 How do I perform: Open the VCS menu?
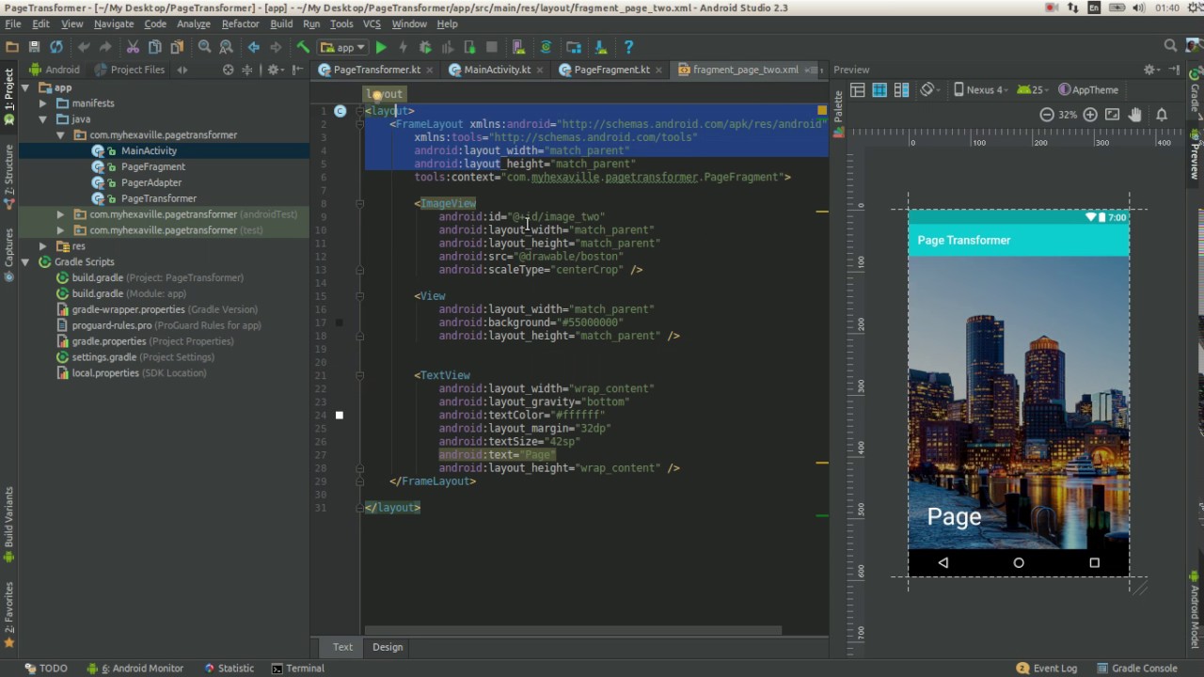[372, 24]
